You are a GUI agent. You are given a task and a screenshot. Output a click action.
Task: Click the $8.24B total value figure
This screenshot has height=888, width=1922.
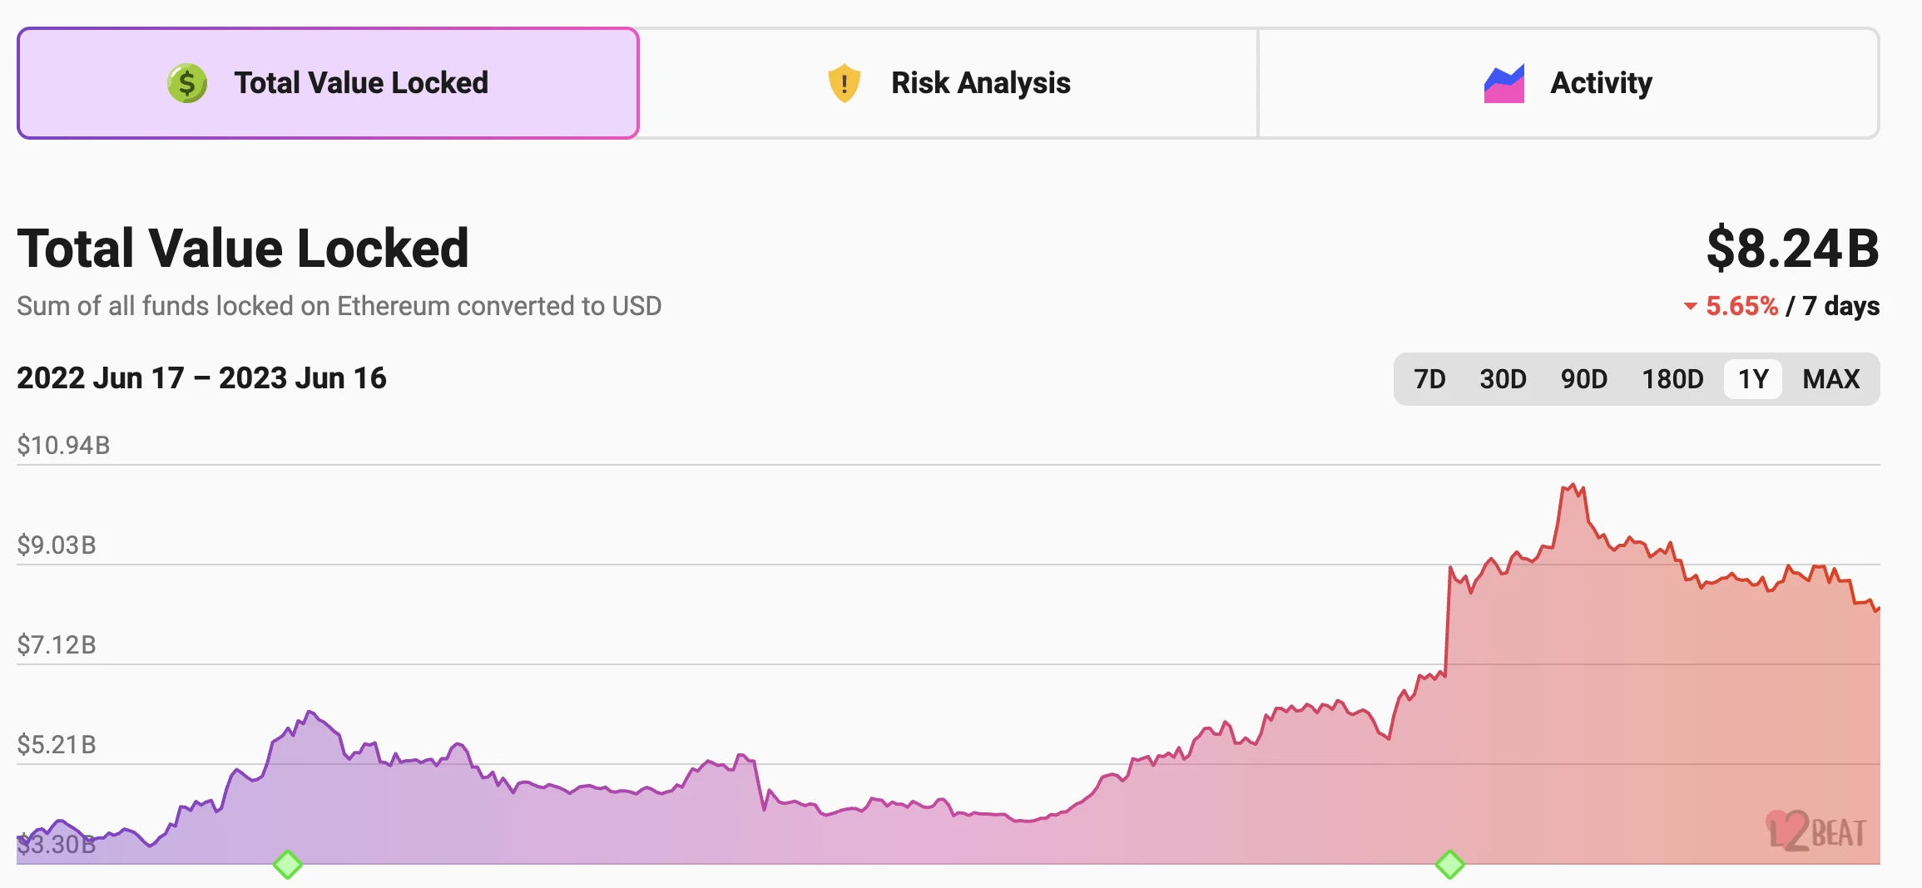[1792, 248]
